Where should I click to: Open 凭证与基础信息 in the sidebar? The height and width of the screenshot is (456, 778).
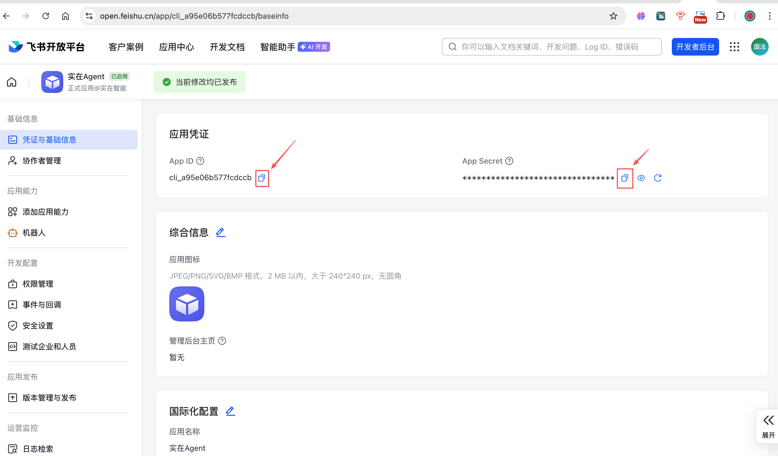(x=69, y=139)
